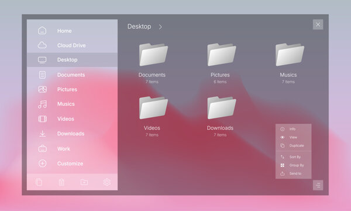
Task: Choose Duplicate from the context menu
Action: pos(293,145)
